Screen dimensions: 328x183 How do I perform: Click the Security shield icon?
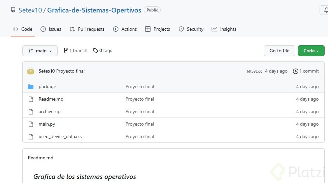[181, 29]
